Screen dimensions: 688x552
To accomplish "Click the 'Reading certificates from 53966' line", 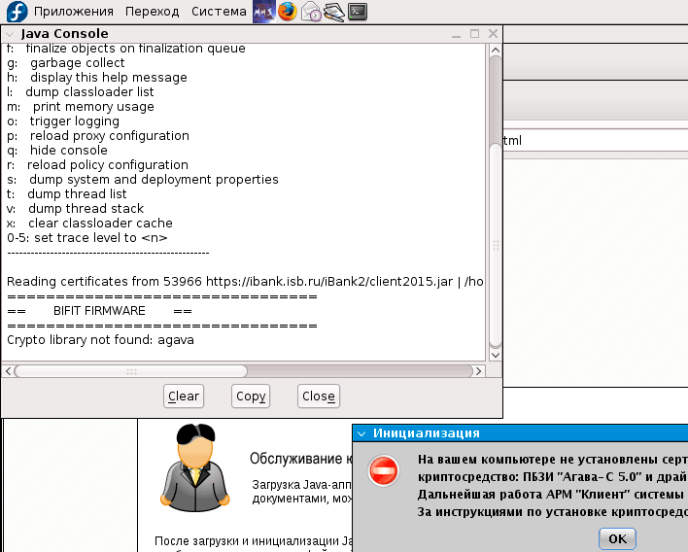I will (x=245, y=282).
